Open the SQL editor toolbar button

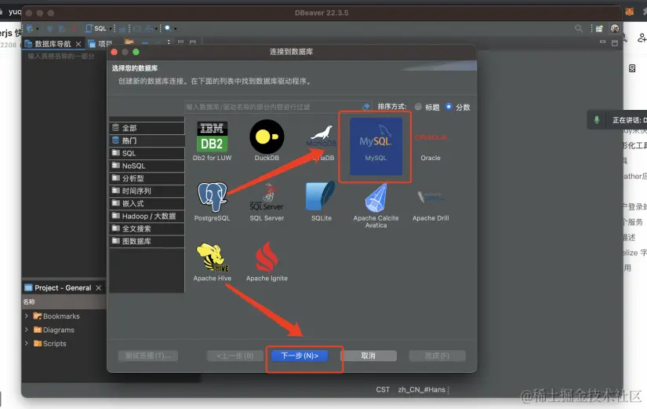coord(96,28)
